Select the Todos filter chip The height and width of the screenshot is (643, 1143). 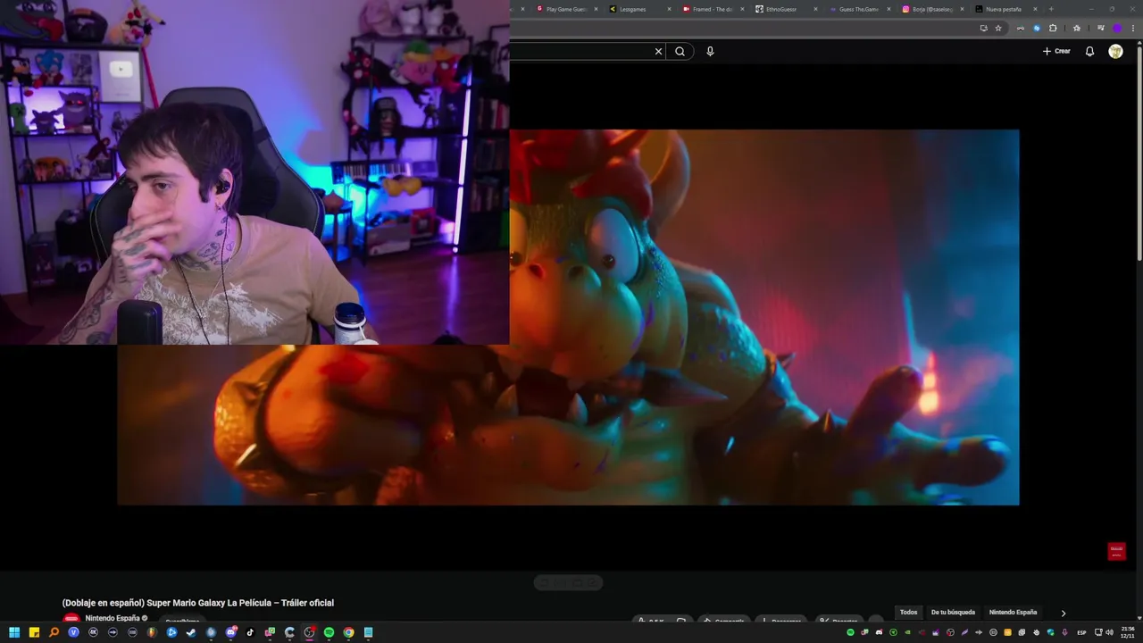(x=908, y=613)
